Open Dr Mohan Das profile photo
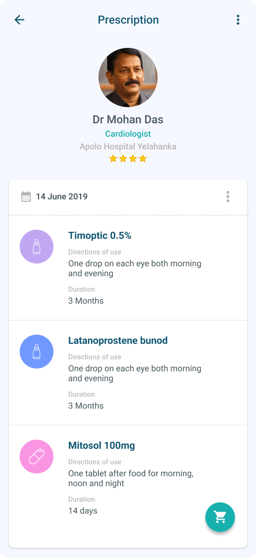The width and height of the screenshot is (256, 558). [128, 77]
